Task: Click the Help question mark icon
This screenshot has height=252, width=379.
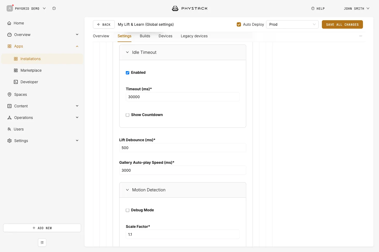Action: click(313, 8)
